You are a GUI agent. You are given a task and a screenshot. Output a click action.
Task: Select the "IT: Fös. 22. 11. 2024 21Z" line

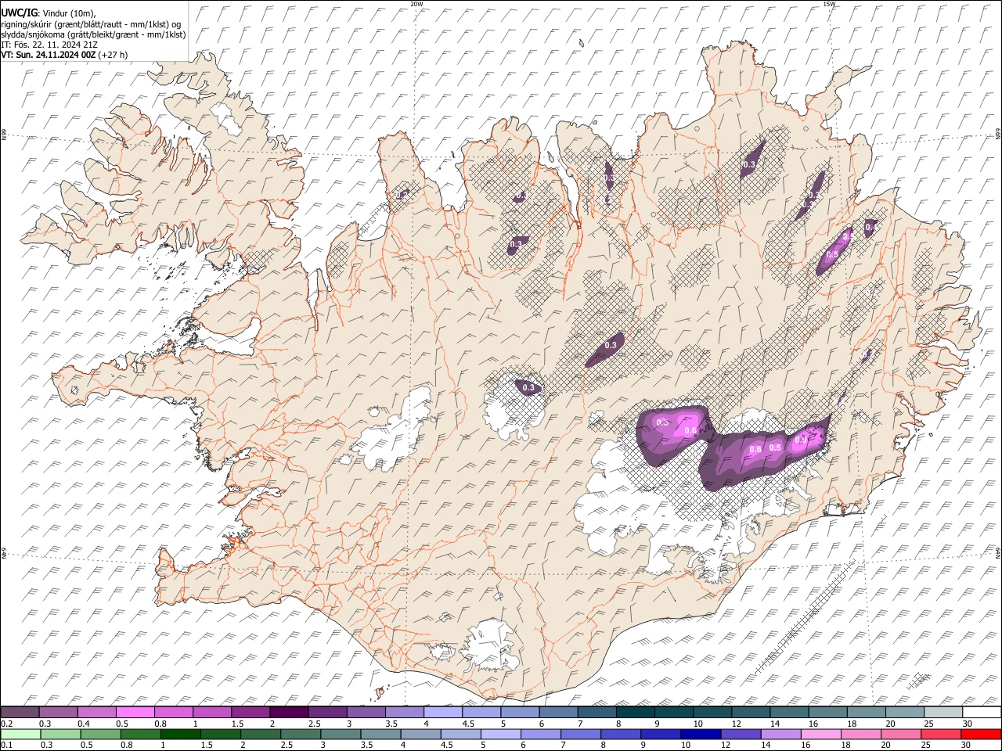[x=49, y=45]
